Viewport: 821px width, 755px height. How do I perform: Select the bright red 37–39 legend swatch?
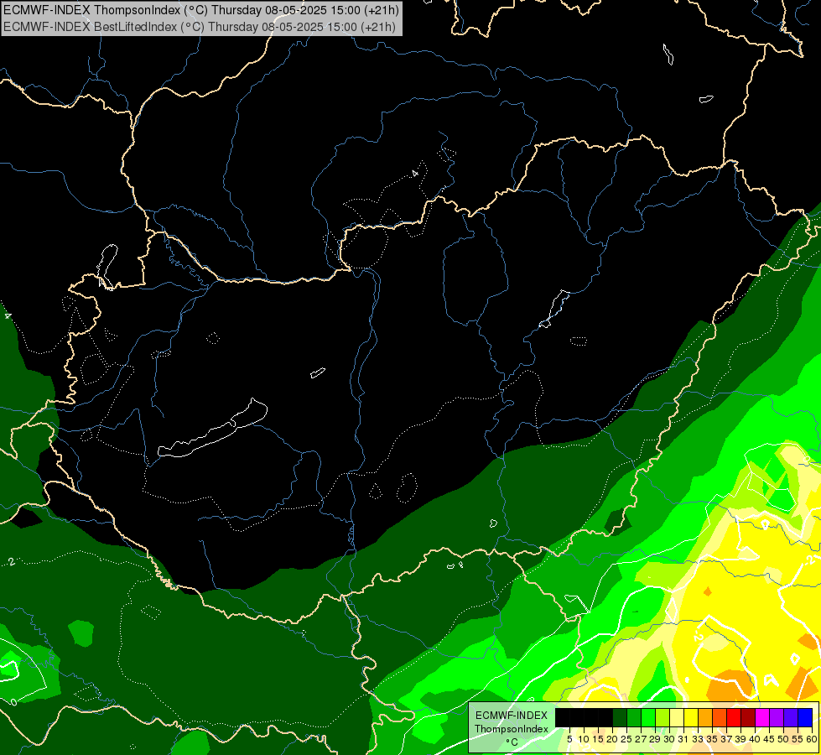tap(734, 717)
